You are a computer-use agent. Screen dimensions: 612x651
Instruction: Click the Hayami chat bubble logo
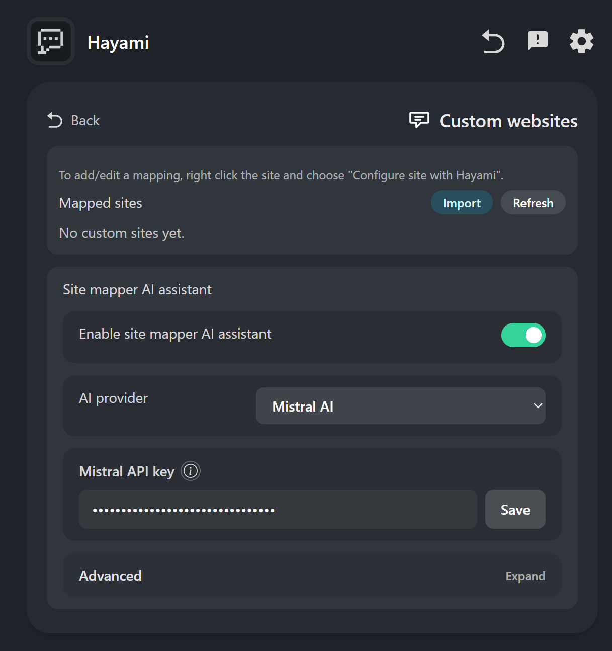[51, 41]
